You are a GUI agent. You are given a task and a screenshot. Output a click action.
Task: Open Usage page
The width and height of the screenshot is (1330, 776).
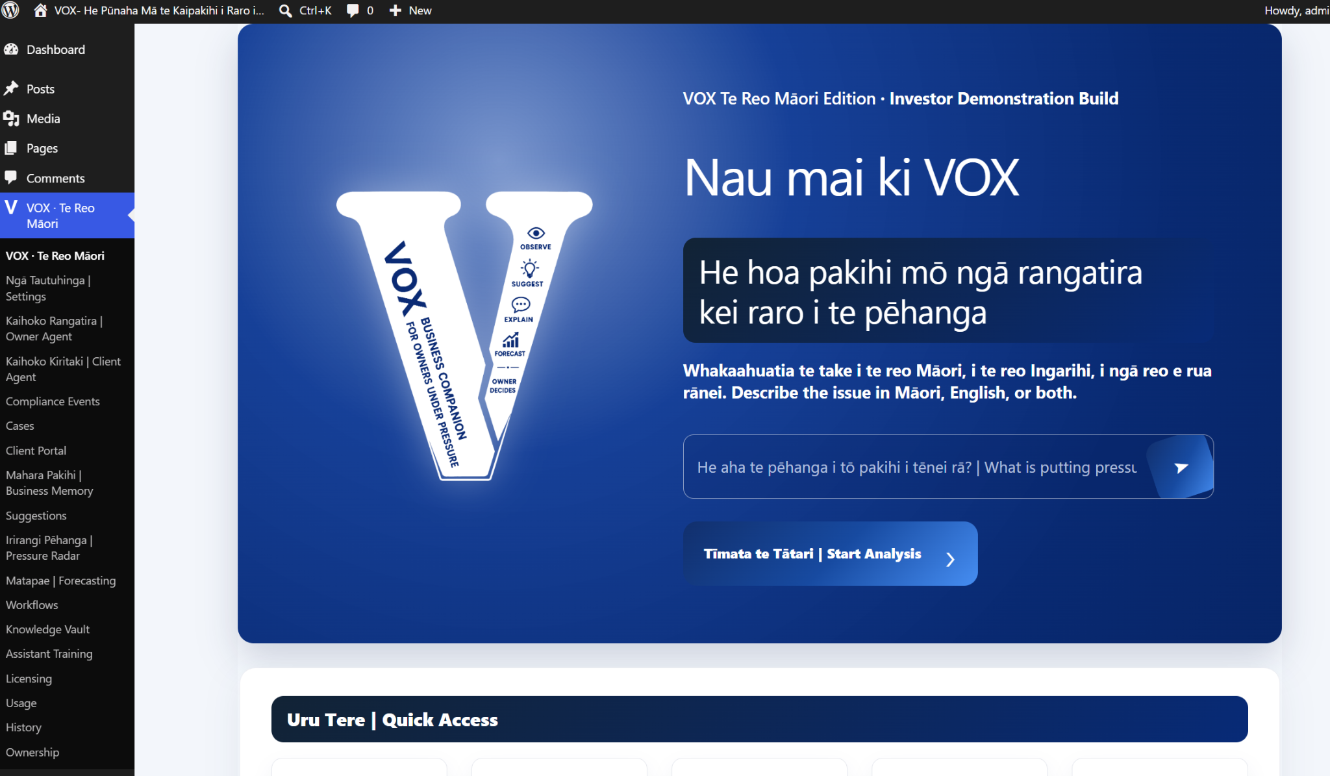[21, 703]
